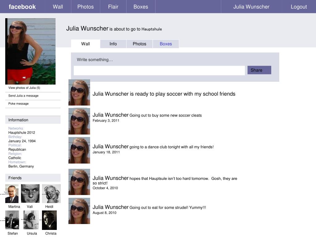Click avatar beside the Hauptsule post

79,182
